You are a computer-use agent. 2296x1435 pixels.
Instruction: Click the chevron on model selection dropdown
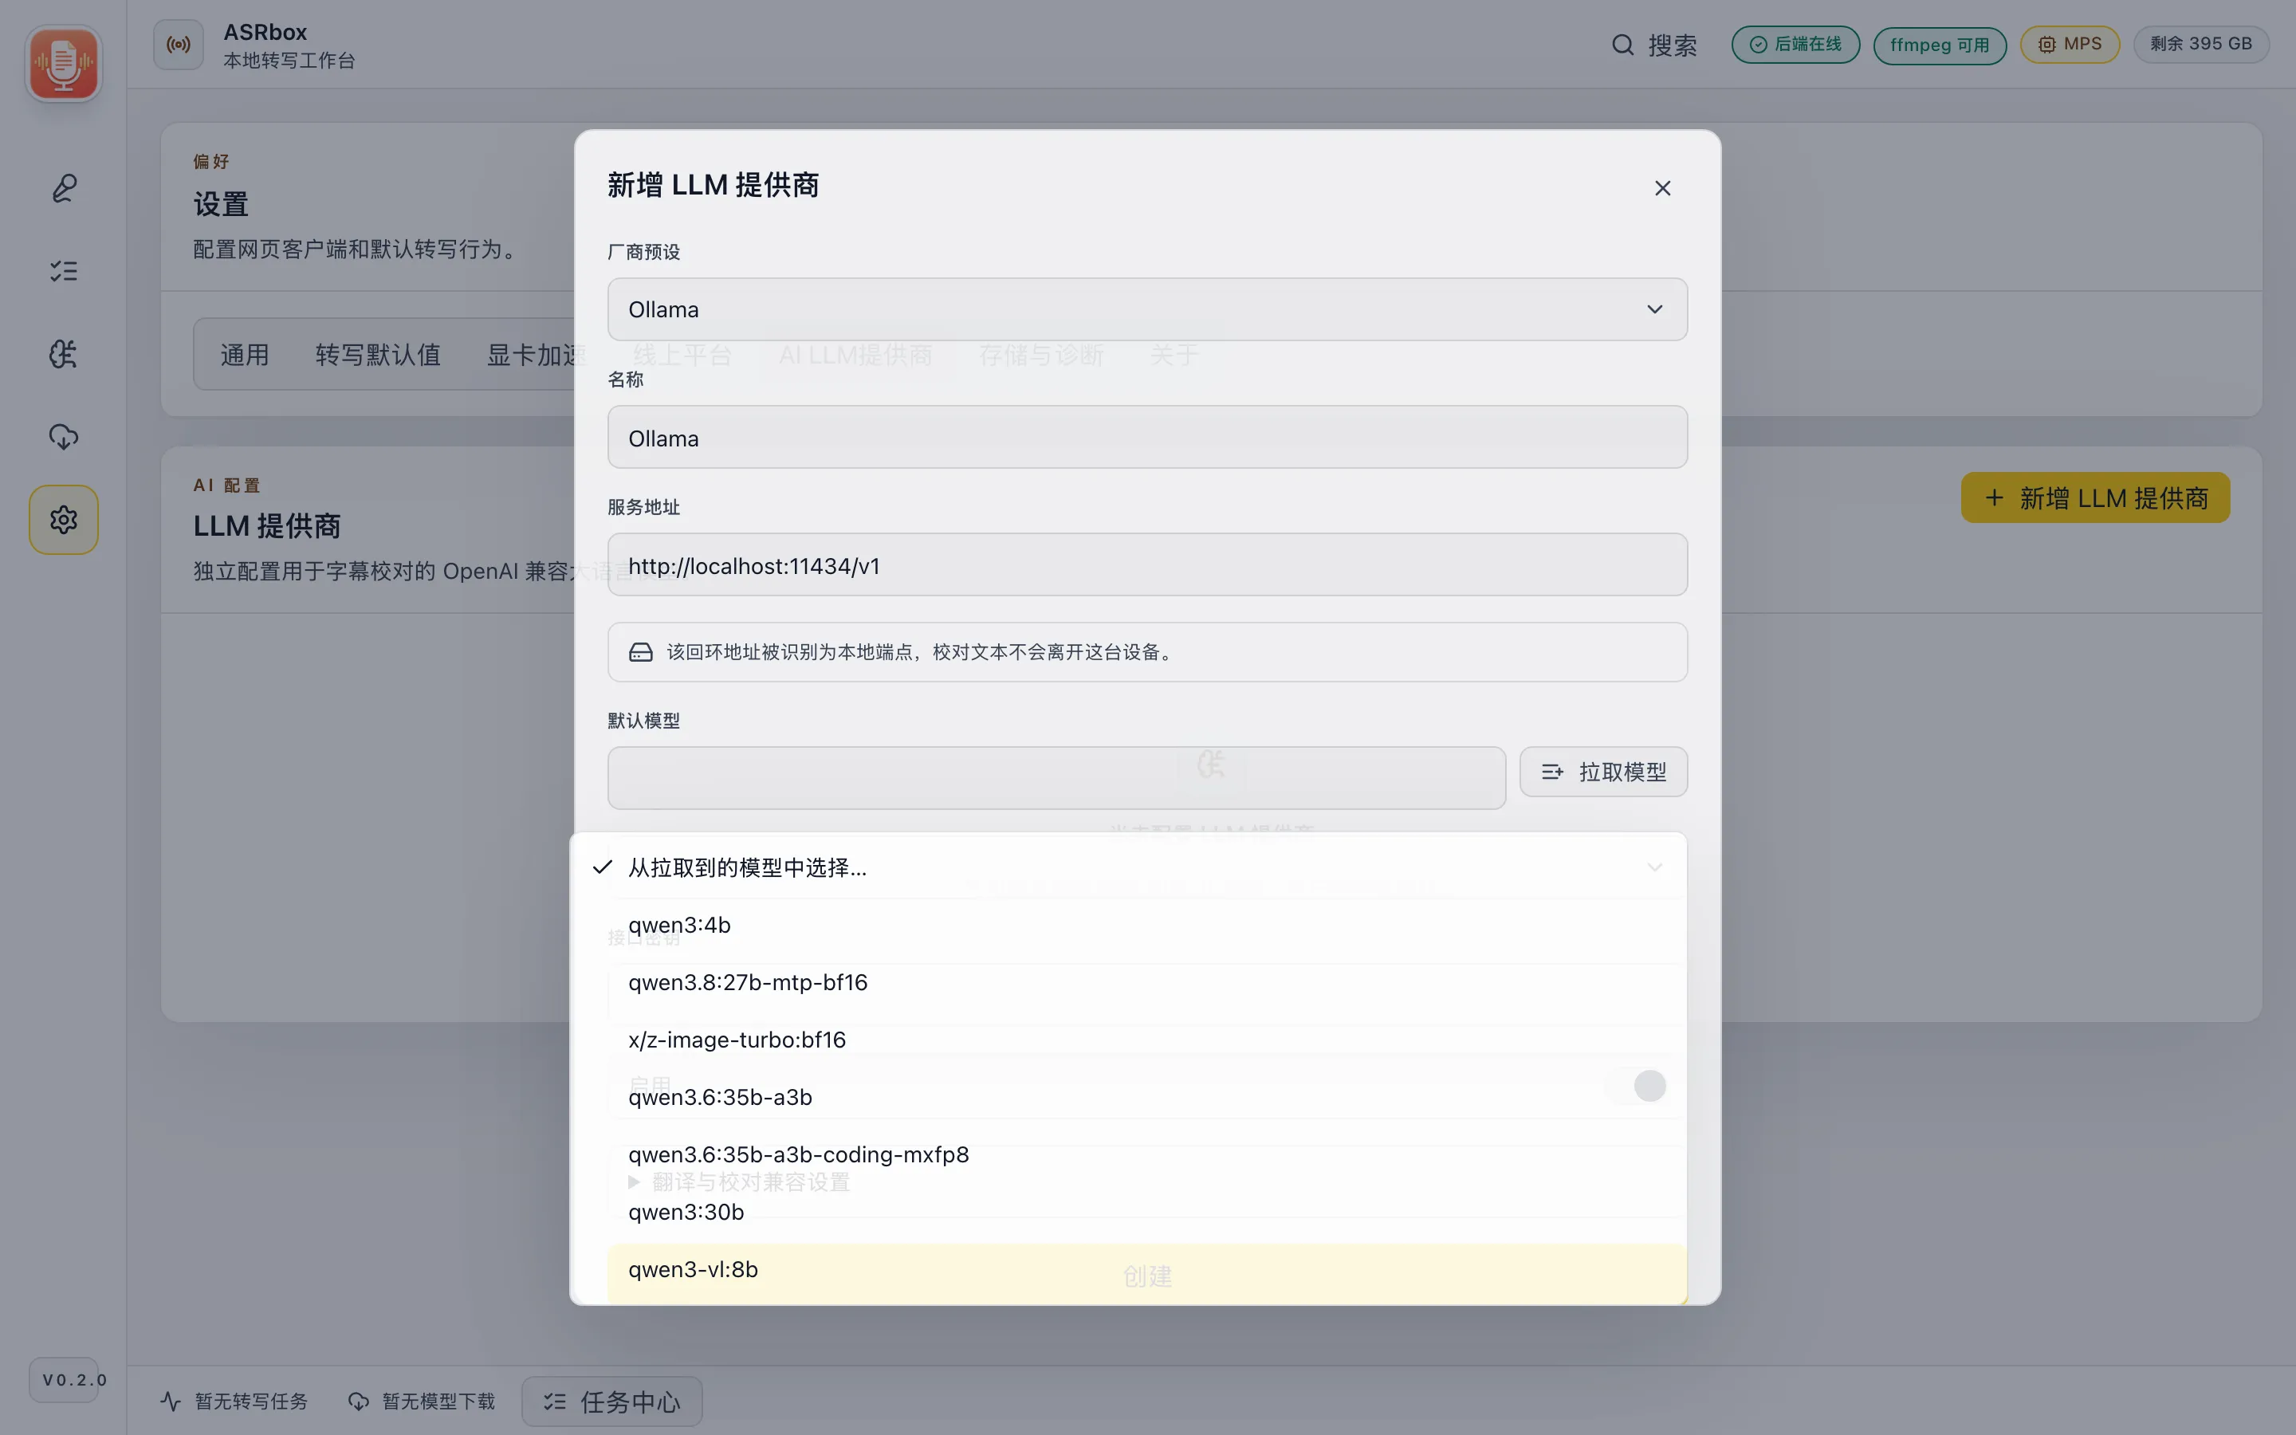click(1655, 867)
